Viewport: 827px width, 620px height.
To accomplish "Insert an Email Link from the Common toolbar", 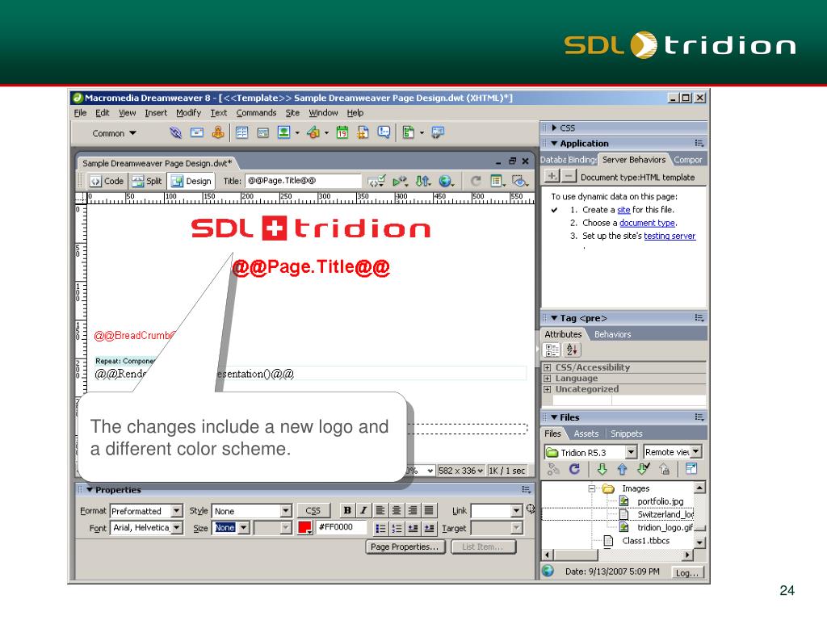I will pyautogui.click(x=197, y=133).
